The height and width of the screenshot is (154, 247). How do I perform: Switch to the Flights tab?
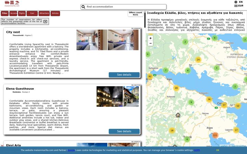click(x=22, y=13)
